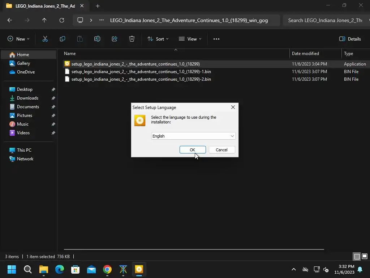Open Downloads in the sidebar

click(x=27, y=98)
